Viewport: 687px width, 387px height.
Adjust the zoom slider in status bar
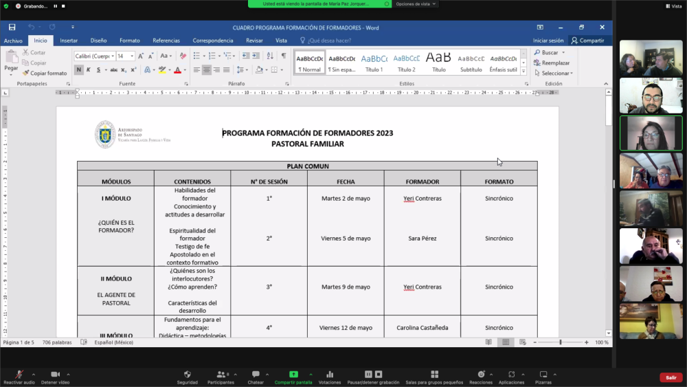[561, 342]
